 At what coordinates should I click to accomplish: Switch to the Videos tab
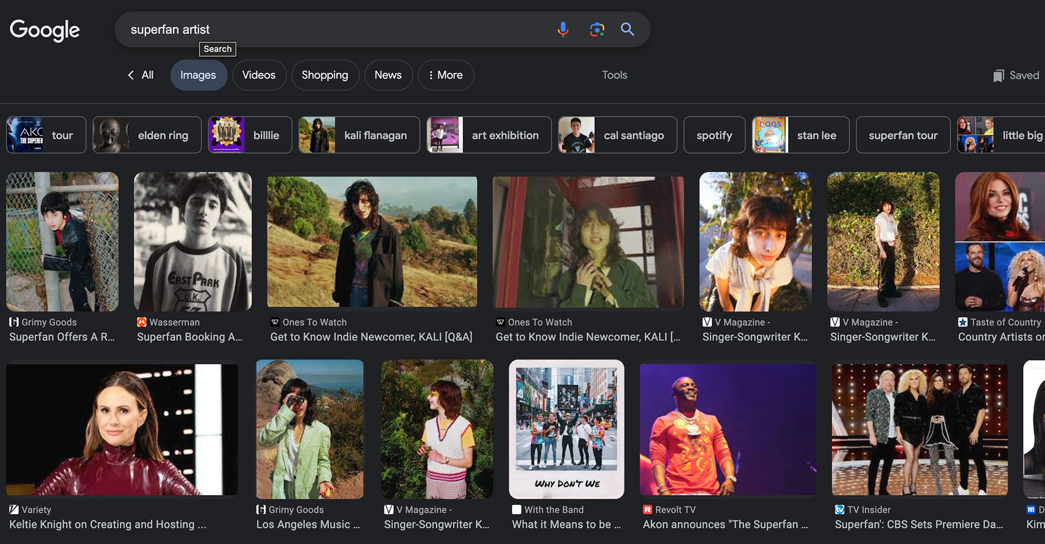click(x=259, y=75)
